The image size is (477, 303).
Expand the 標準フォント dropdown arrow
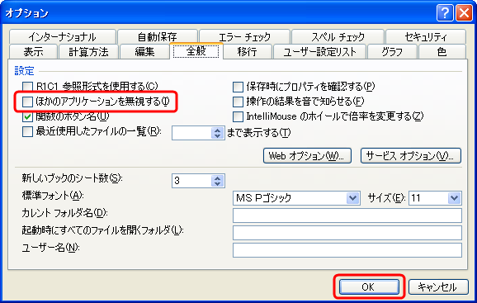(352, 198)
